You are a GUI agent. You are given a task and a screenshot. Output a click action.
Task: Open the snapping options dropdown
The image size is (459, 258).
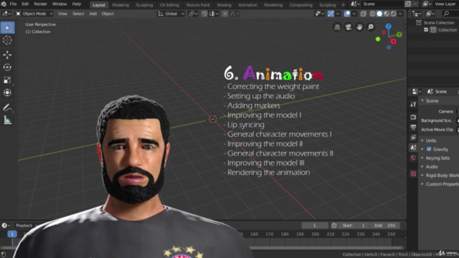(214, 14)
